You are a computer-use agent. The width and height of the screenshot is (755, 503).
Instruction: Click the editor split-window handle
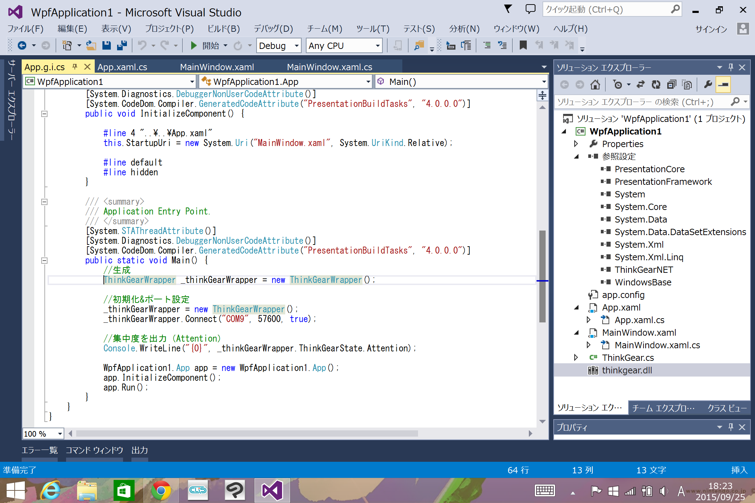point(542,95)
